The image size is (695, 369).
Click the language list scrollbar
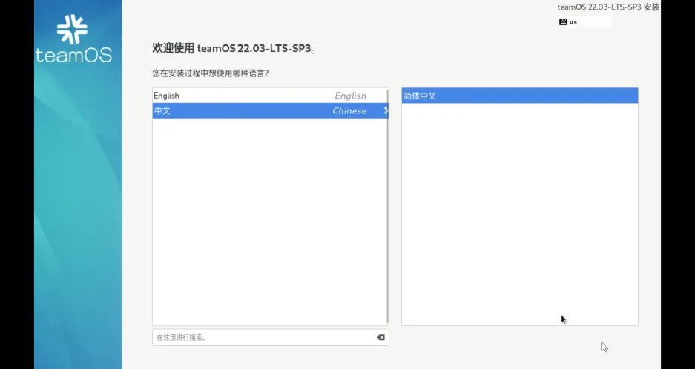pos(388,207)
